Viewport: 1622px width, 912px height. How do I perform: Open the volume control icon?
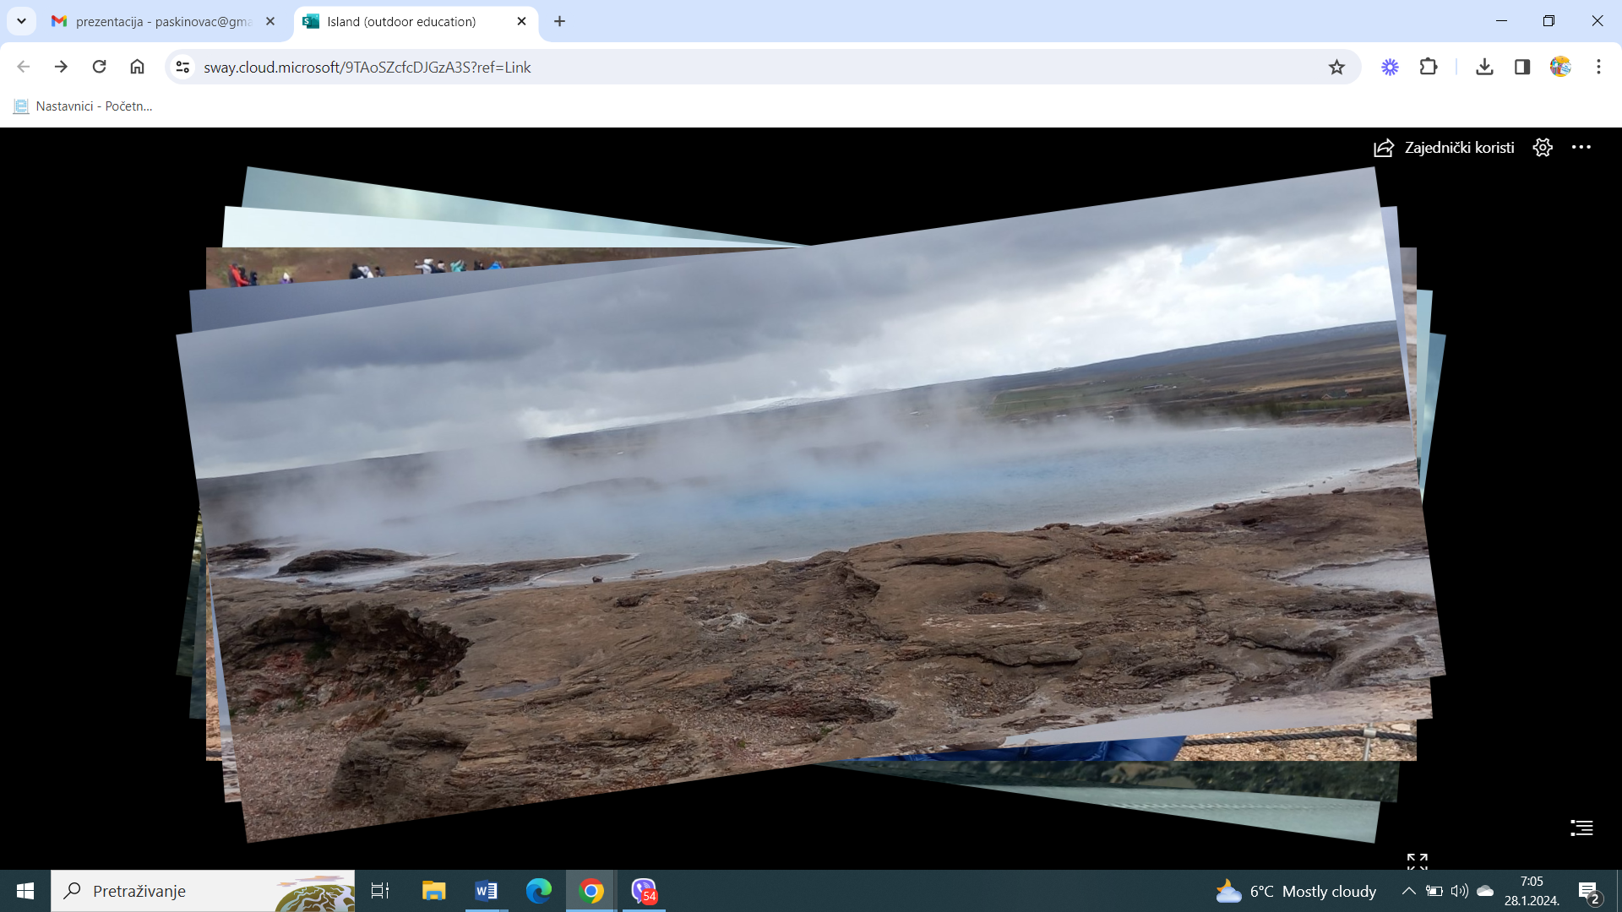pos(1460,891)
